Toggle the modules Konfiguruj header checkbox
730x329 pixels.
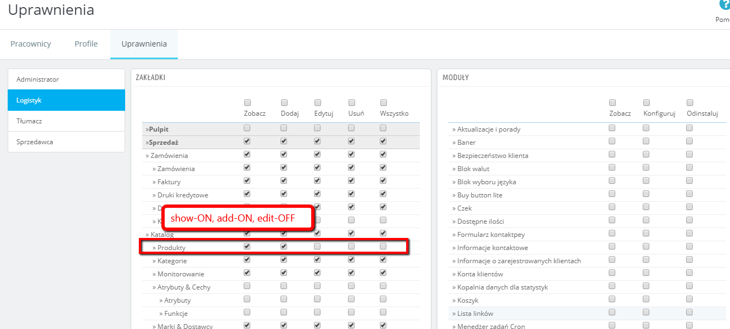point(647,103)
